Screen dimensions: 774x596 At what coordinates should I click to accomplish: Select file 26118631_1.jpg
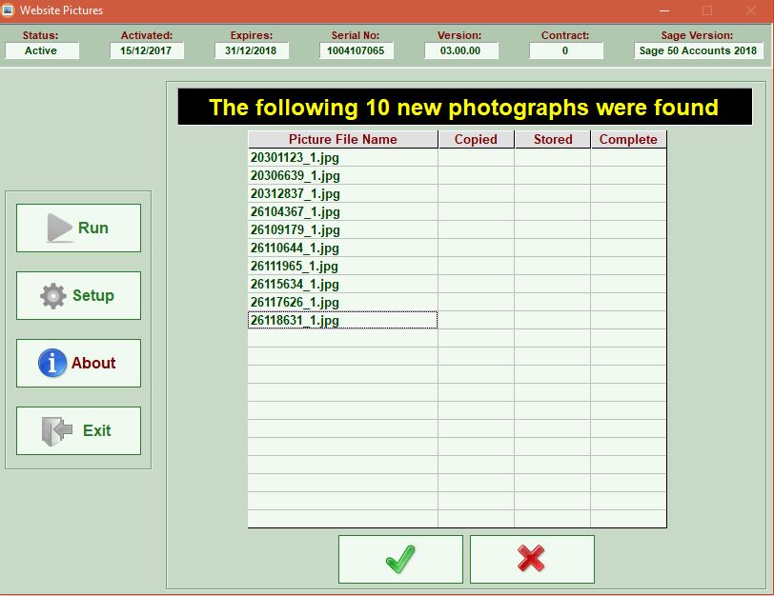pos(342,321)
